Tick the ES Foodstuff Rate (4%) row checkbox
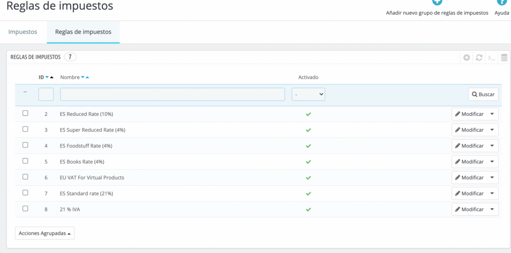The width and height of the screenshot is (511, 253). (x=25, y=145)
